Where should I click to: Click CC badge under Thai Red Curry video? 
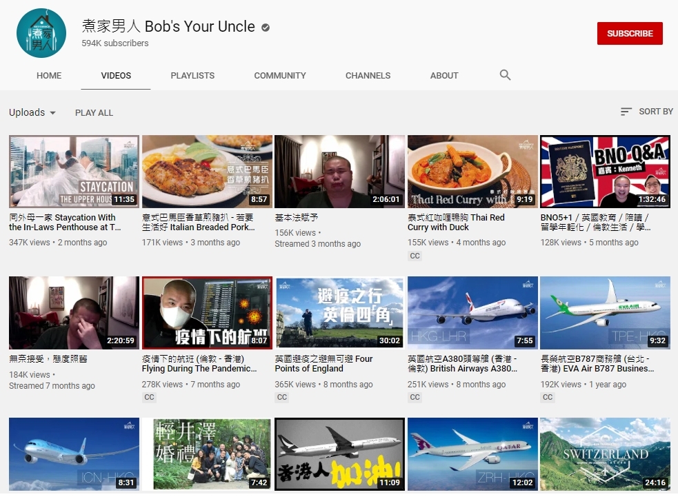point(415,256)
